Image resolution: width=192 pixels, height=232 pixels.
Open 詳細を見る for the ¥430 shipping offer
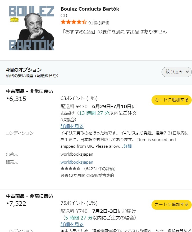(72, 126)
